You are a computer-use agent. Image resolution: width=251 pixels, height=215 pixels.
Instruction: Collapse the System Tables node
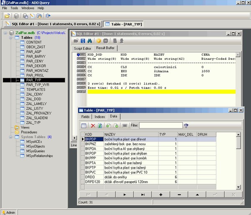coord(10,137)
